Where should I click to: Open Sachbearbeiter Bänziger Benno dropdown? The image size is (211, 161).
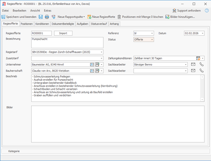[186, 65]
